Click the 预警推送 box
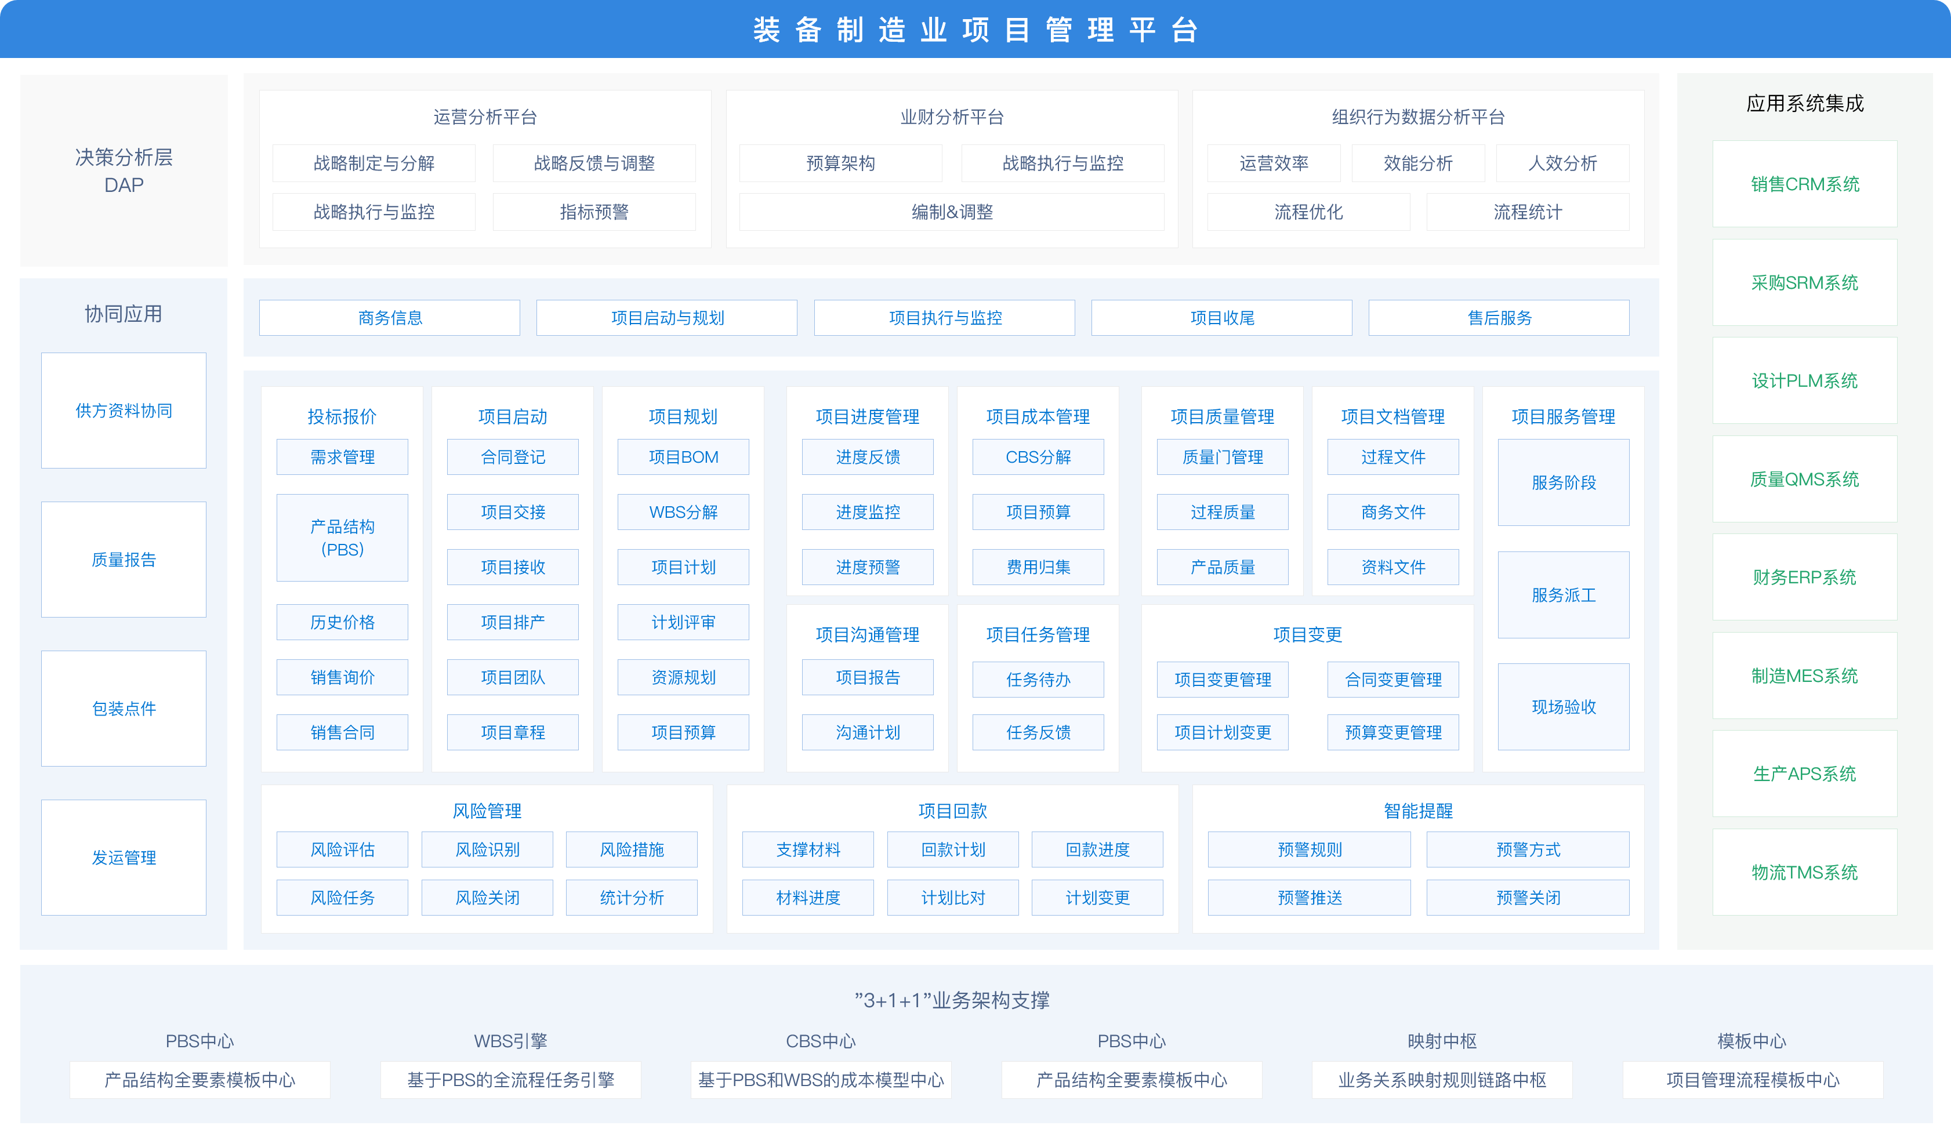This screenshot has width=1951, height=1140. click(x=1309, y=898)
